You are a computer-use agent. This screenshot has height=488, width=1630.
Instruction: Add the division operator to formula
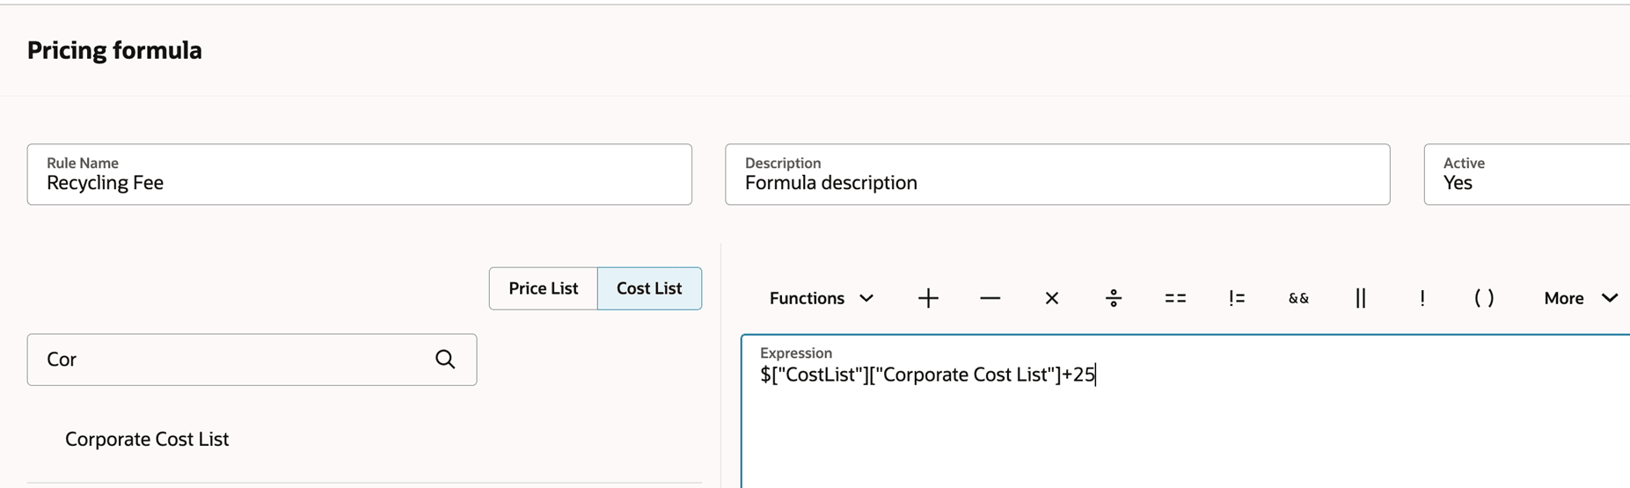tap(1114, 298)
